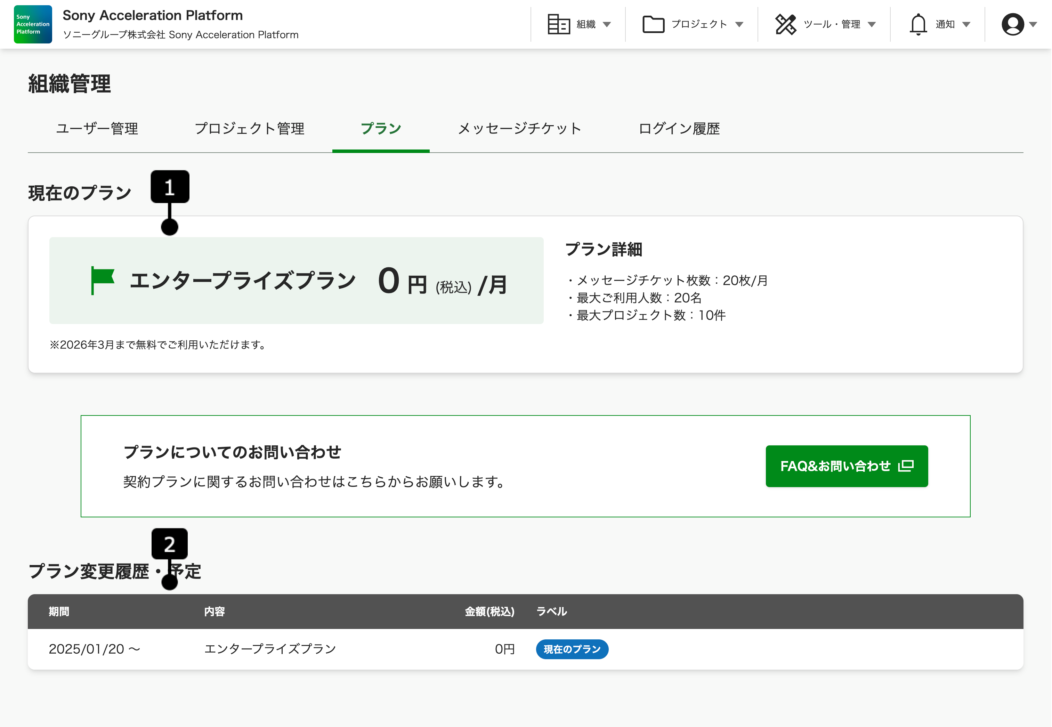Image resolution: width=1052 pixels, height=727 pixels.
Task: Click the Sony Acceleration Platform header title
Action: 153,15
